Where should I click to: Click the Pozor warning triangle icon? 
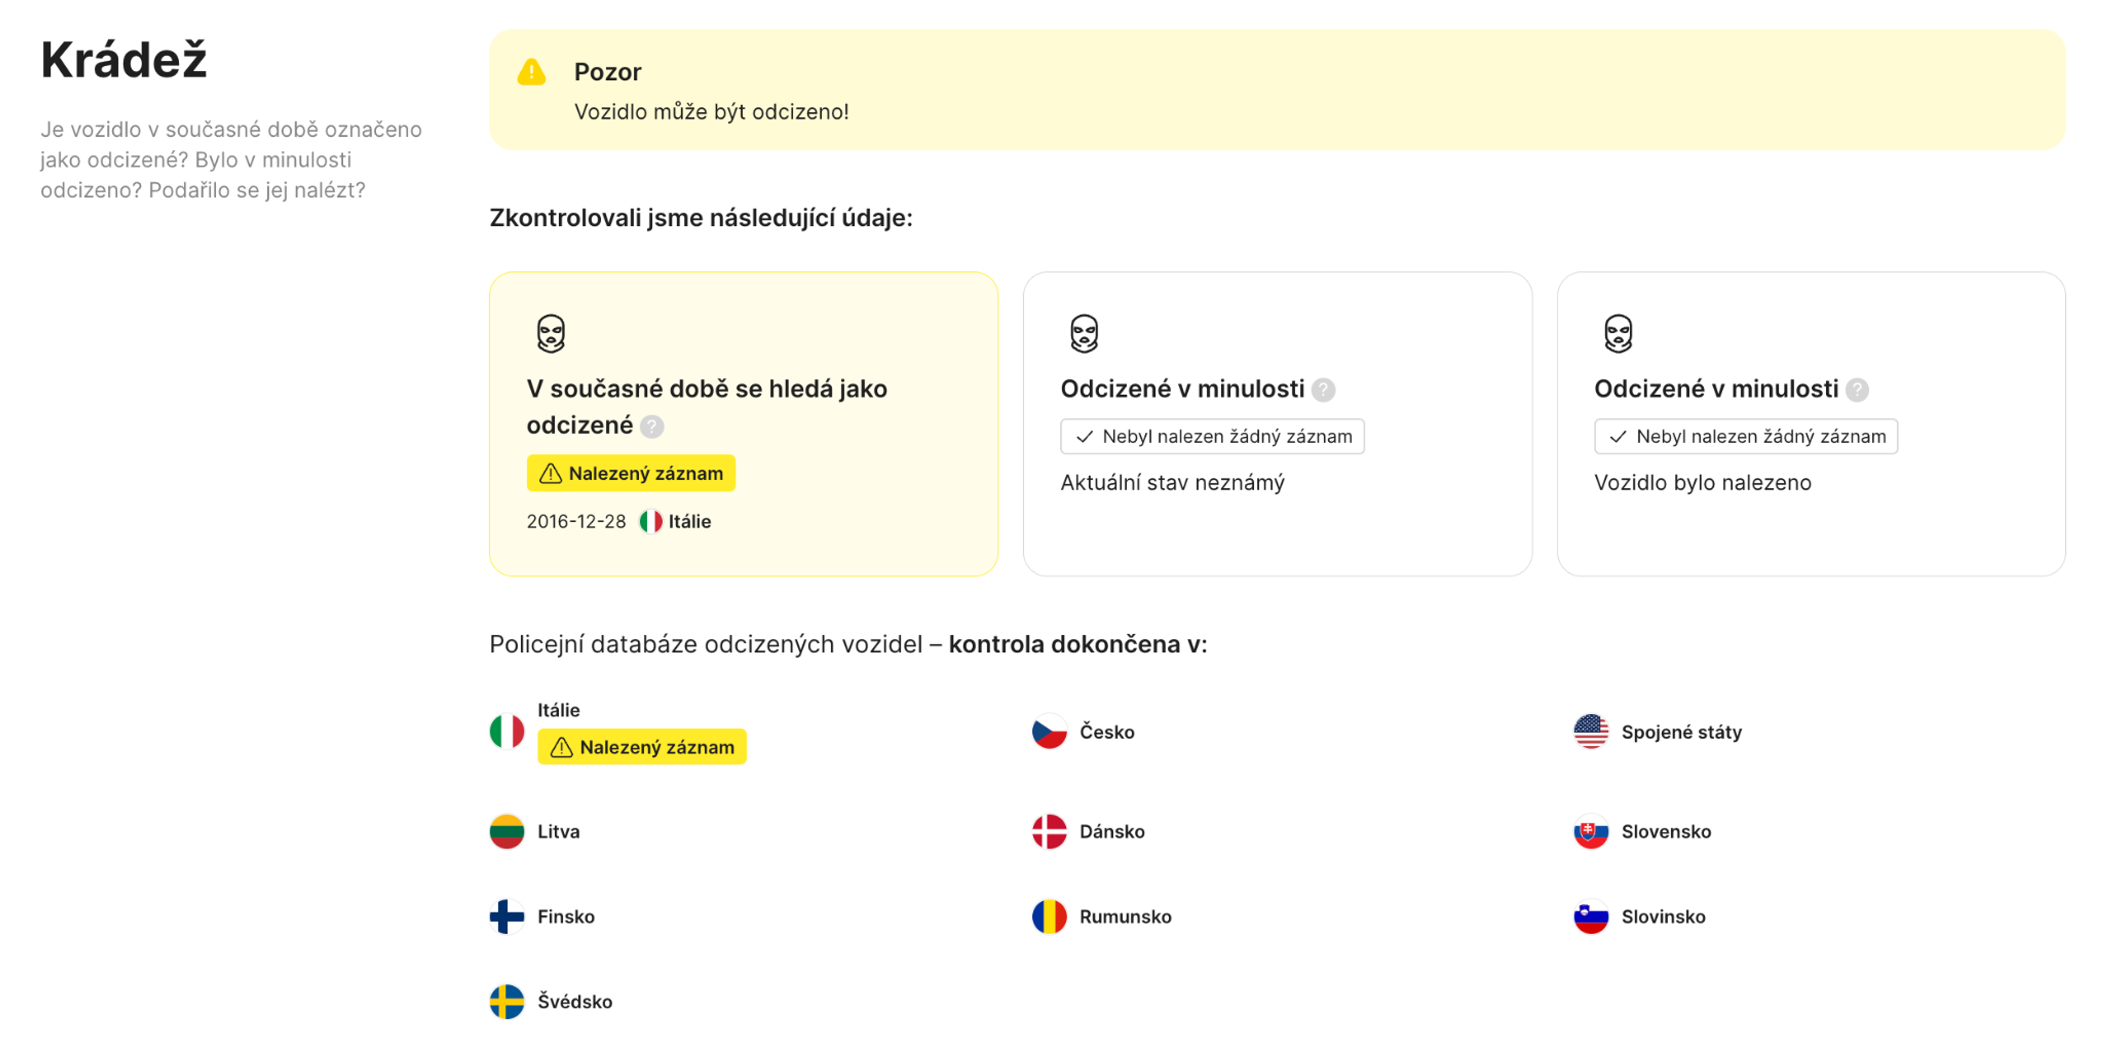(531, 73)
